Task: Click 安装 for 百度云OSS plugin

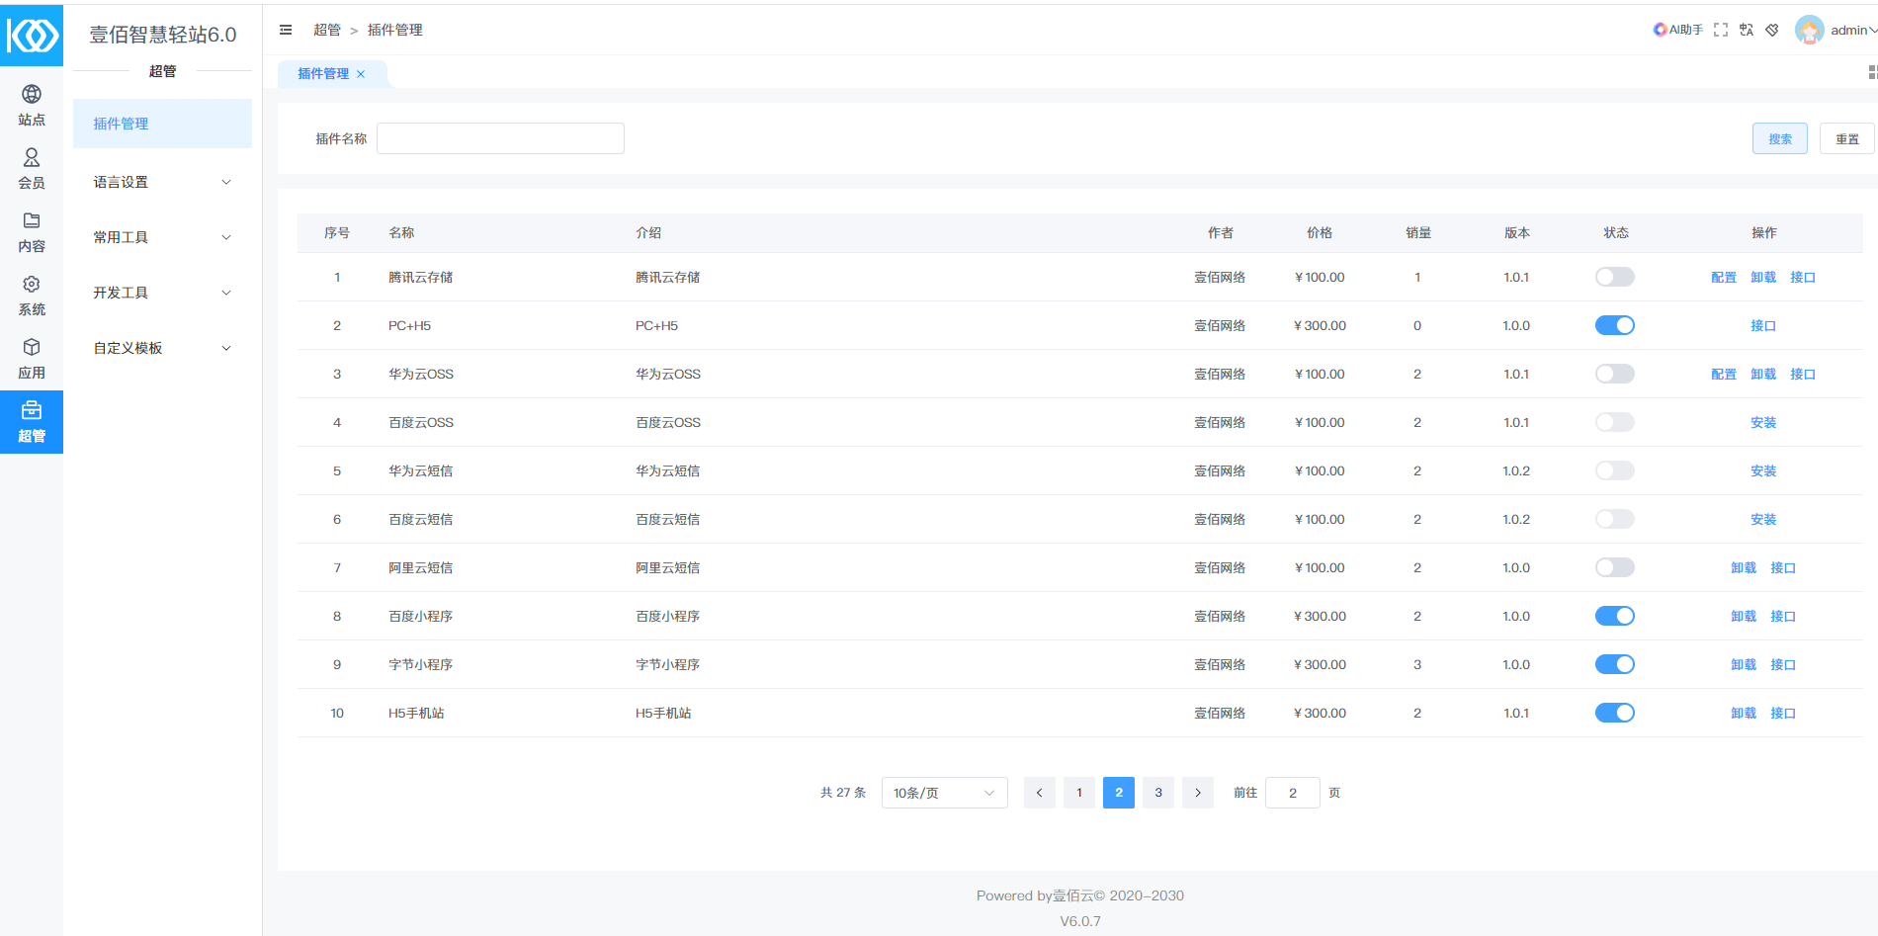Action: 1762,422
